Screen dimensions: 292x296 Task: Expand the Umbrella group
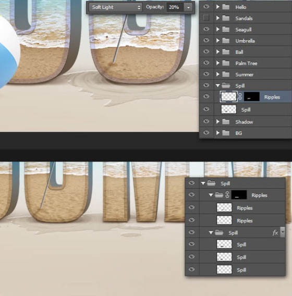217,41
